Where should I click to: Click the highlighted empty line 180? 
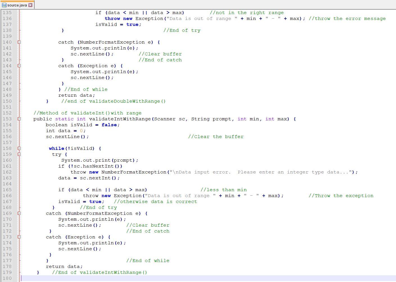pyautogui.click(x=112, y=278)
